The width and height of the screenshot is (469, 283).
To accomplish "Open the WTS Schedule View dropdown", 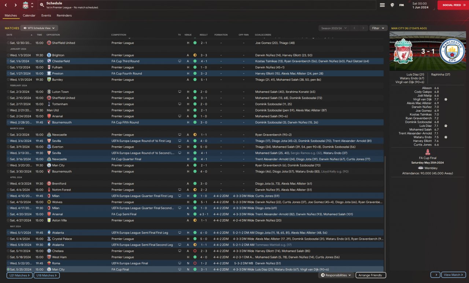I will (x=39, y=28).
